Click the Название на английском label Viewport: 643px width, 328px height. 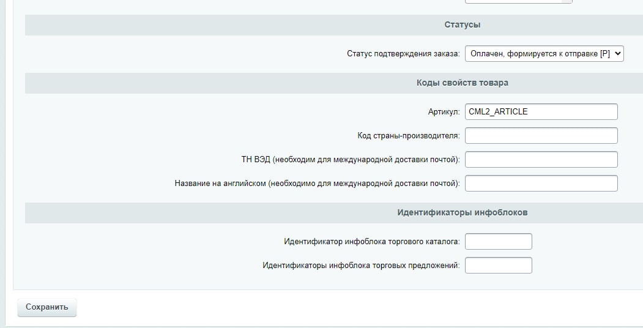pos(318,184)
